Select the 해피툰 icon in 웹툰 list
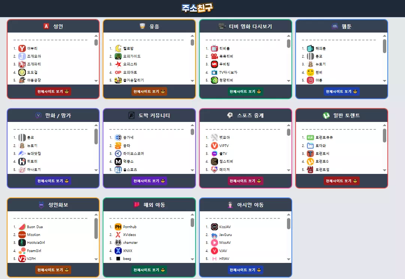The height and width of the screenshot is (279, 405). pos(310,48)
